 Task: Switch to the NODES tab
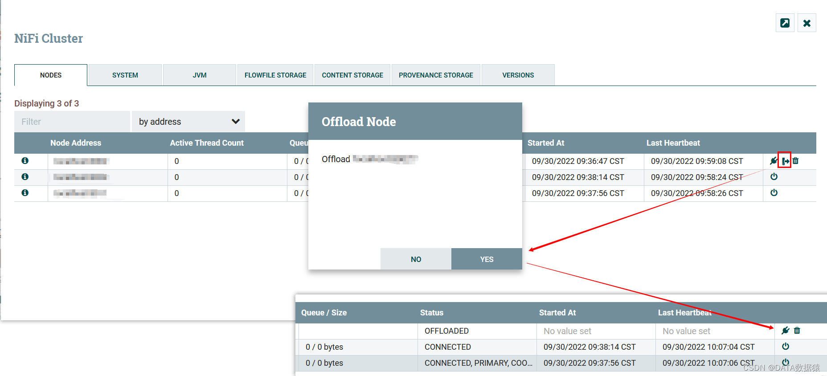coord(51,75)
